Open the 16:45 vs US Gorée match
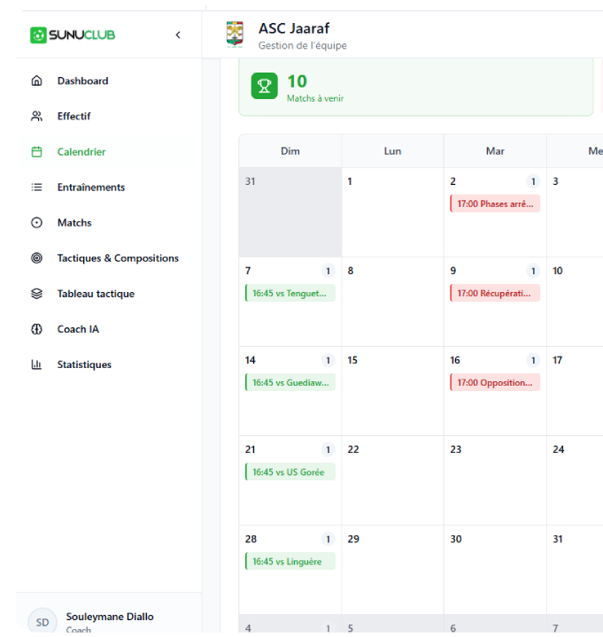603x637 pixels. pyautogui.click(x=290, y=472)
